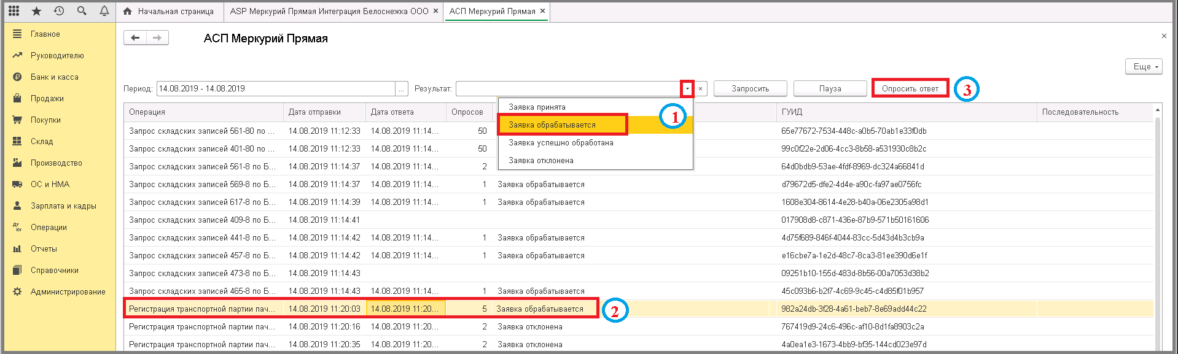Click the Администрирование gear icon
This screenshot has height=354, width=1178.
click(17, 291)
